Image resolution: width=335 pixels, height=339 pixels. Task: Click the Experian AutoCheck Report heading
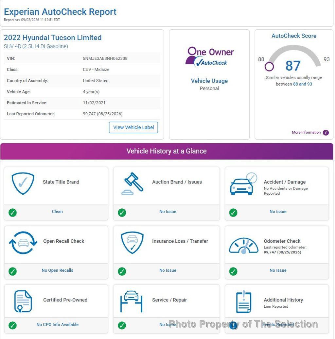coord(60,12)
